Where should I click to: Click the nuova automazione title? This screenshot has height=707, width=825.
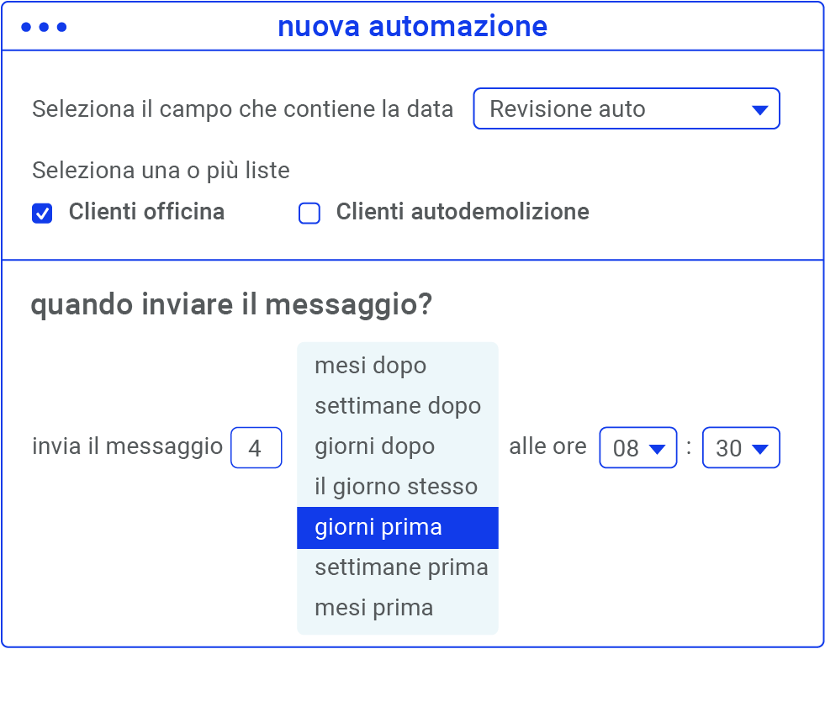[413, 26]
